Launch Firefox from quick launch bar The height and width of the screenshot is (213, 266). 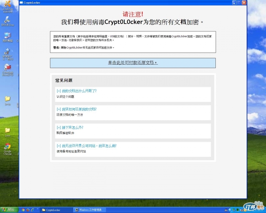[x=28, y=210]
